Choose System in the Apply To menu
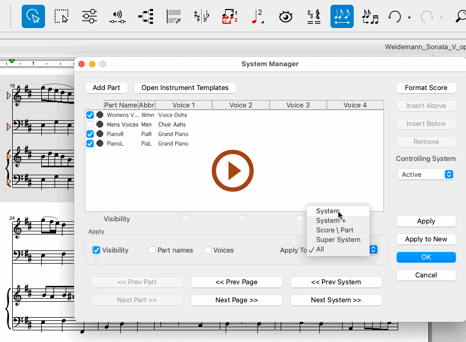The width and height of the screenshot is (466, 342). pyautogui.click(x=338, y=211)
